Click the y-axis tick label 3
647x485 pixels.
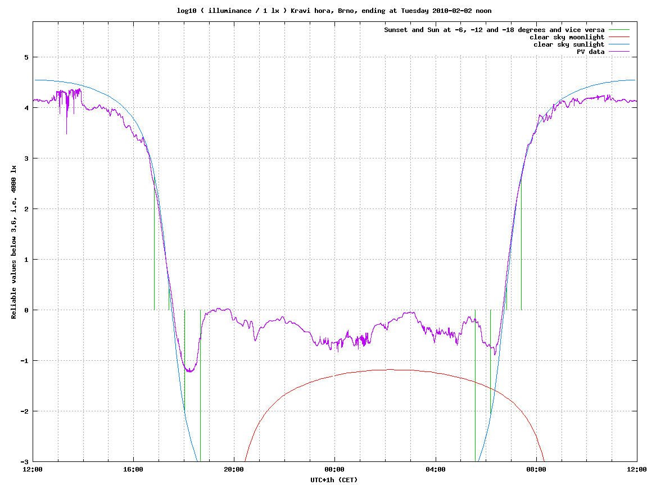coord(26,158)
